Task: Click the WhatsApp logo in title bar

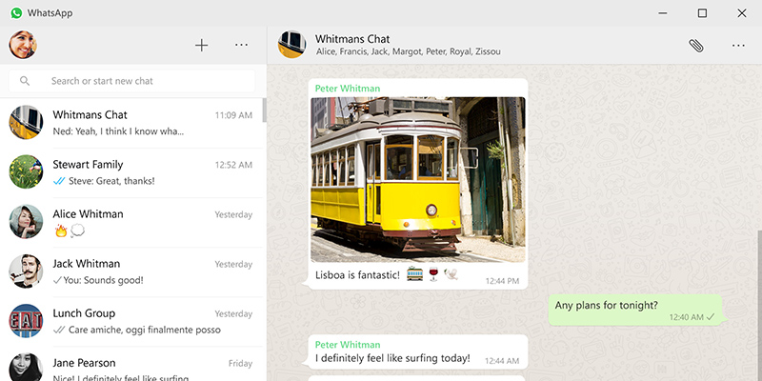Action: click(x=16, y=13)
